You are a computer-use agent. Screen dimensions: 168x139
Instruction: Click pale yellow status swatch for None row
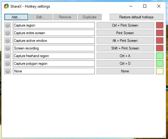[160, 71]
